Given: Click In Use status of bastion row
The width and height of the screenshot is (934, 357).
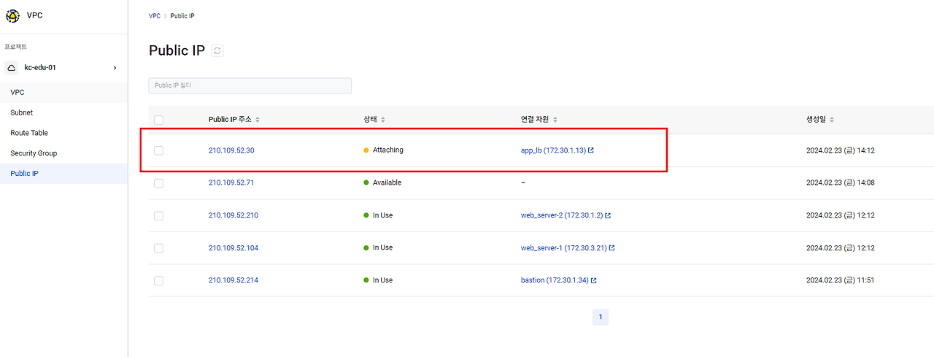Looking at the screenshot, I should [x=382, y=280].
